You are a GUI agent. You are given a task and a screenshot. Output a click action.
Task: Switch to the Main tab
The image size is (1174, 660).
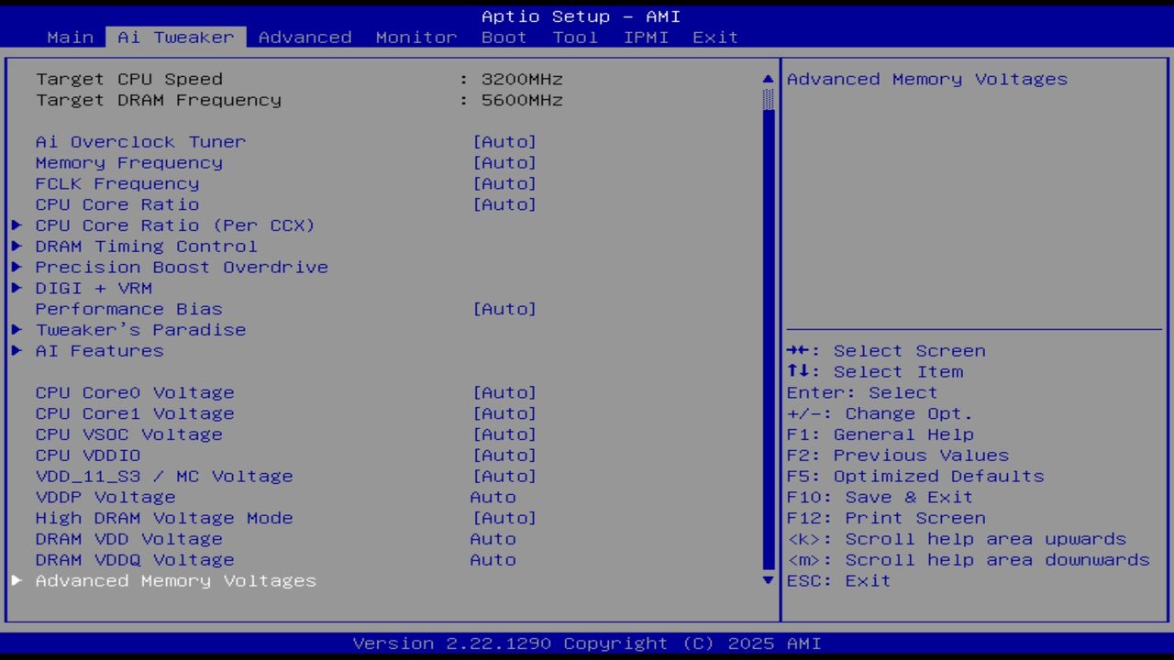(70, 37)
